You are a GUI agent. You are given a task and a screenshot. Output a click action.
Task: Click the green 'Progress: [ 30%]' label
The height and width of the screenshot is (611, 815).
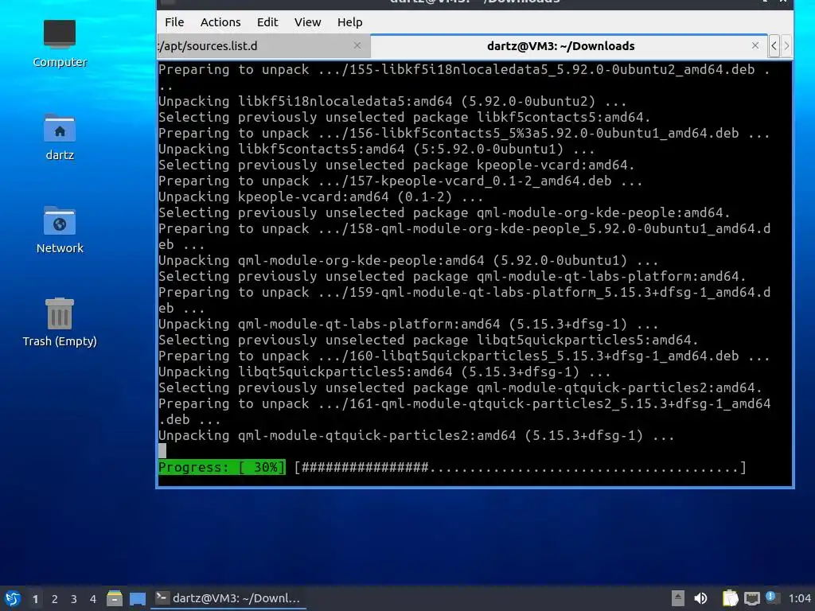click(222, 467)
